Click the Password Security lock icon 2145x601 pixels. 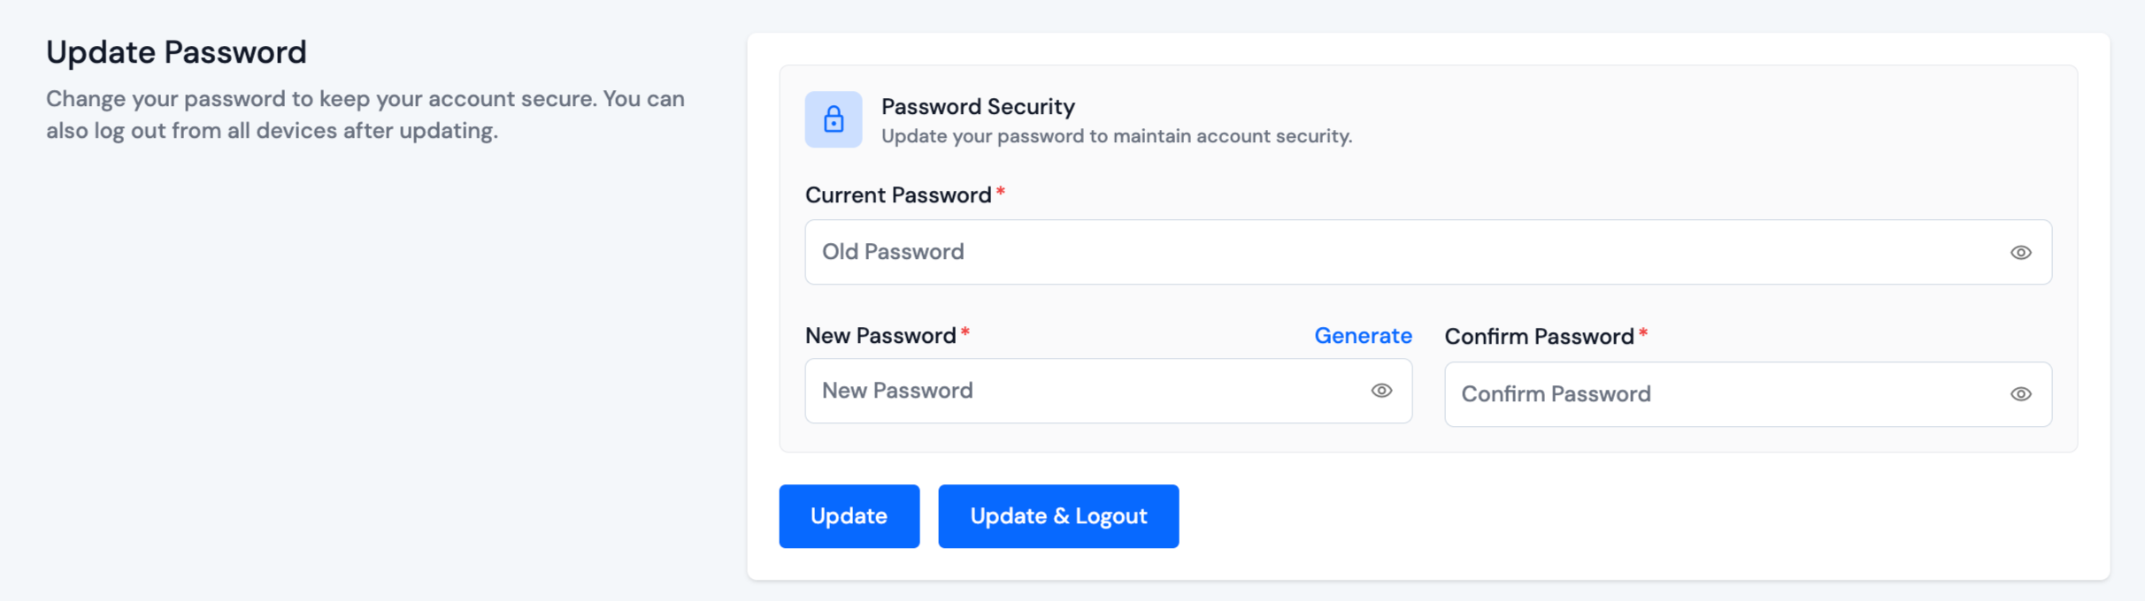click(x=833, y=119)
